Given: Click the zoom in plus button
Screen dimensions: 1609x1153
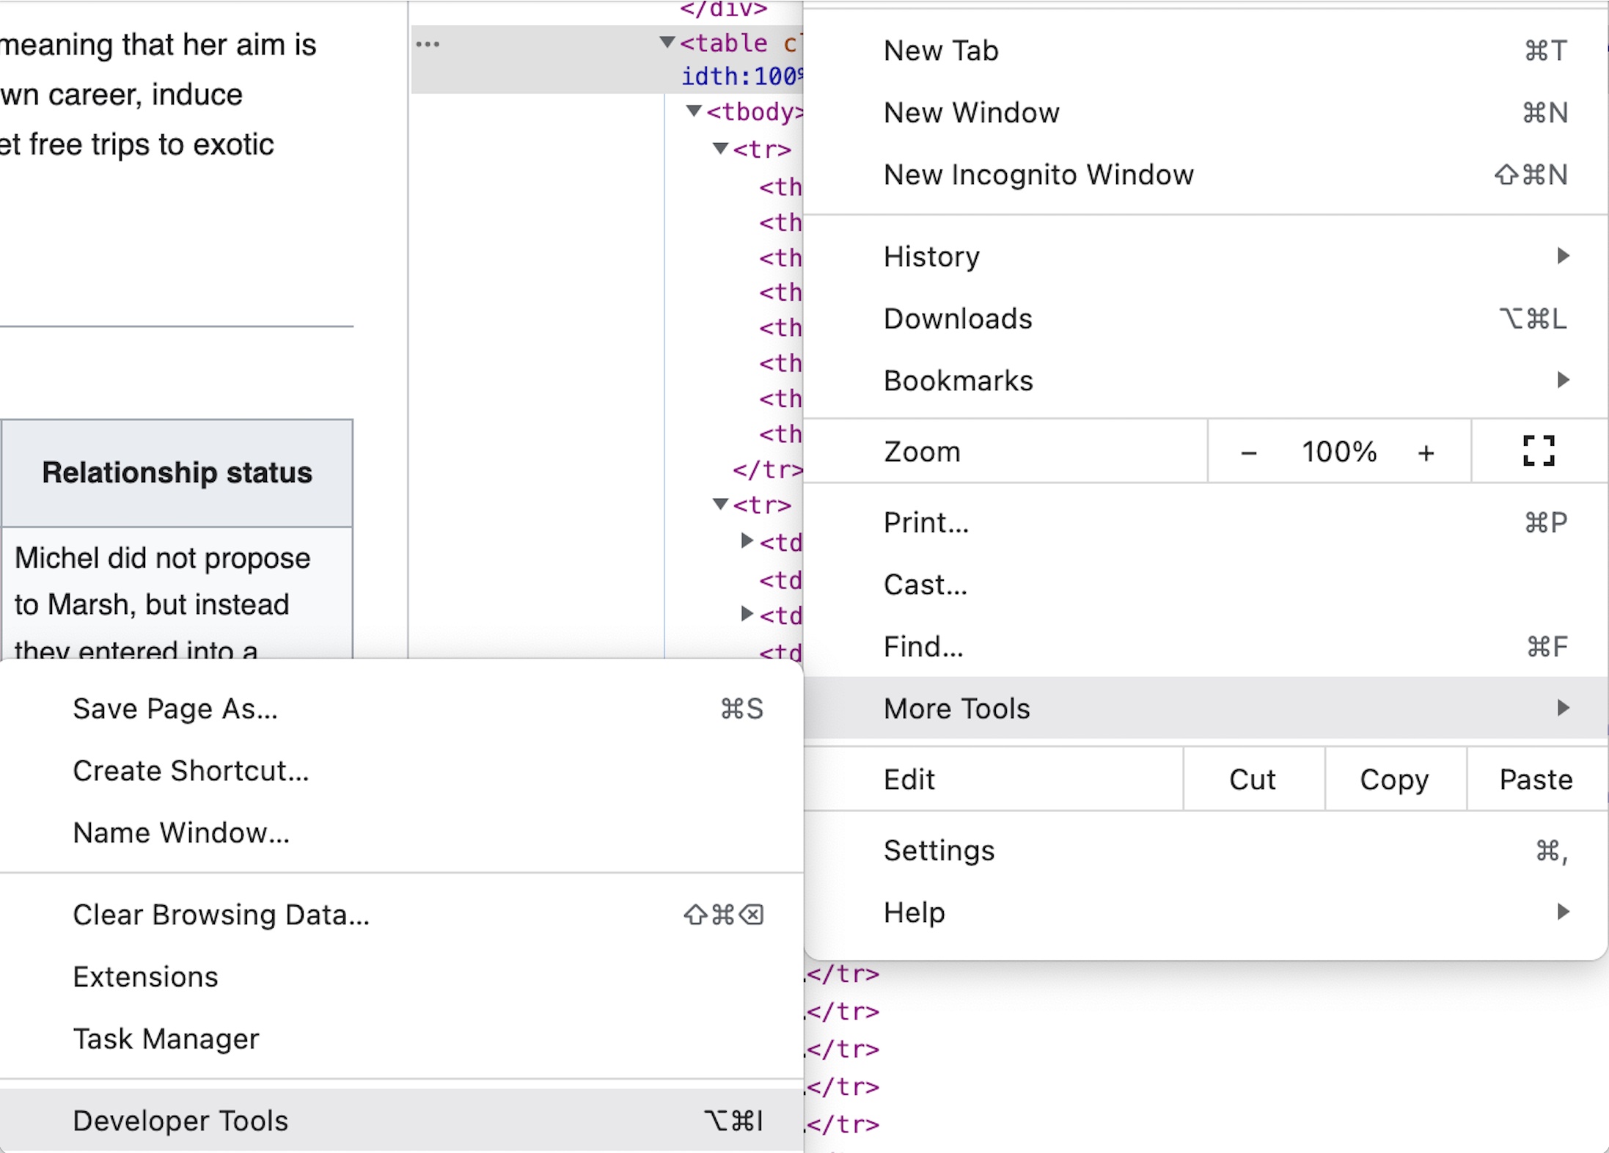Looking at the screenshot, I should pos(1425,453).
